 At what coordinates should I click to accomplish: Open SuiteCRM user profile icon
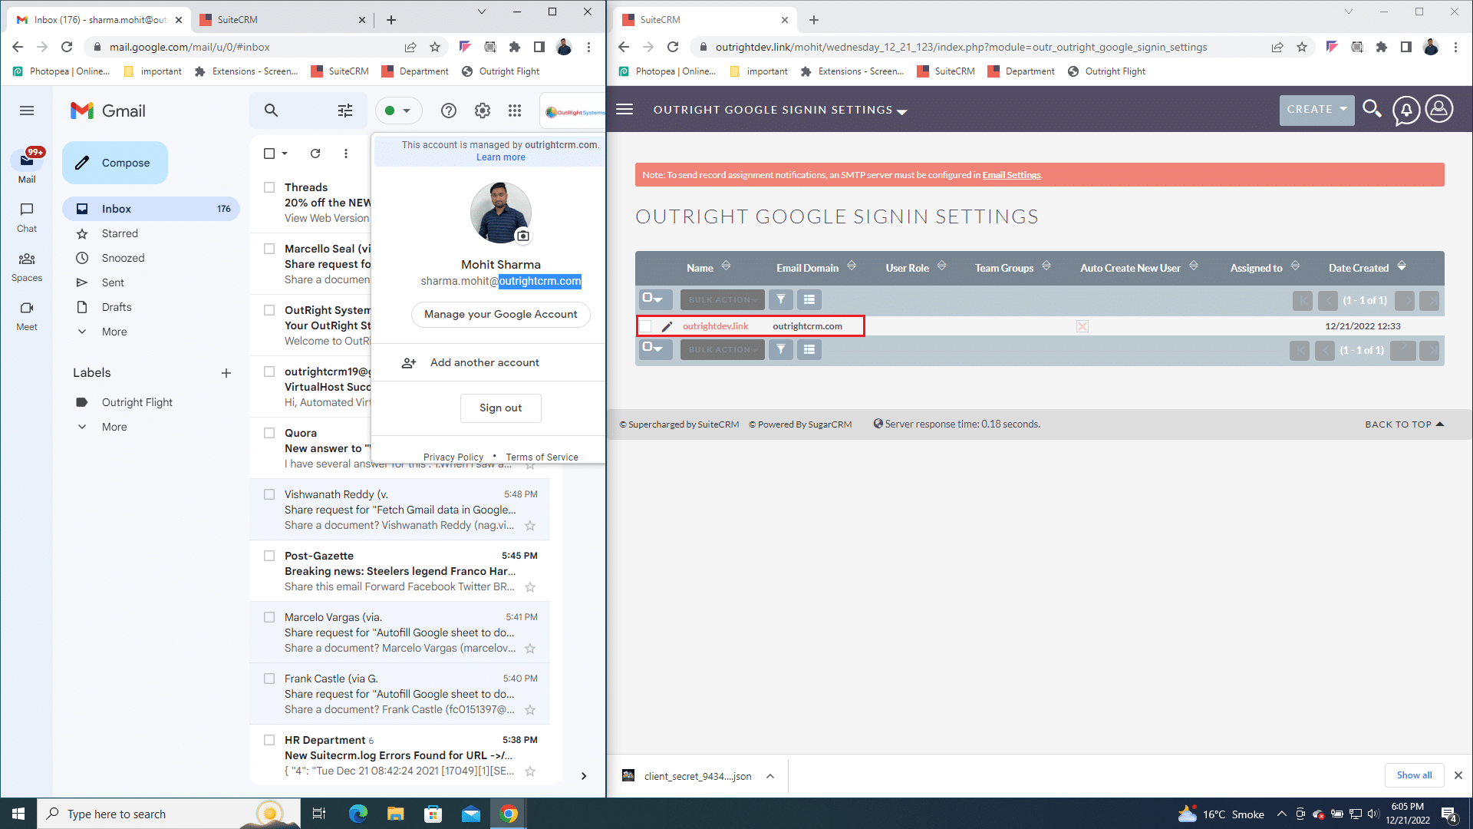click(x=1439, y=109)
